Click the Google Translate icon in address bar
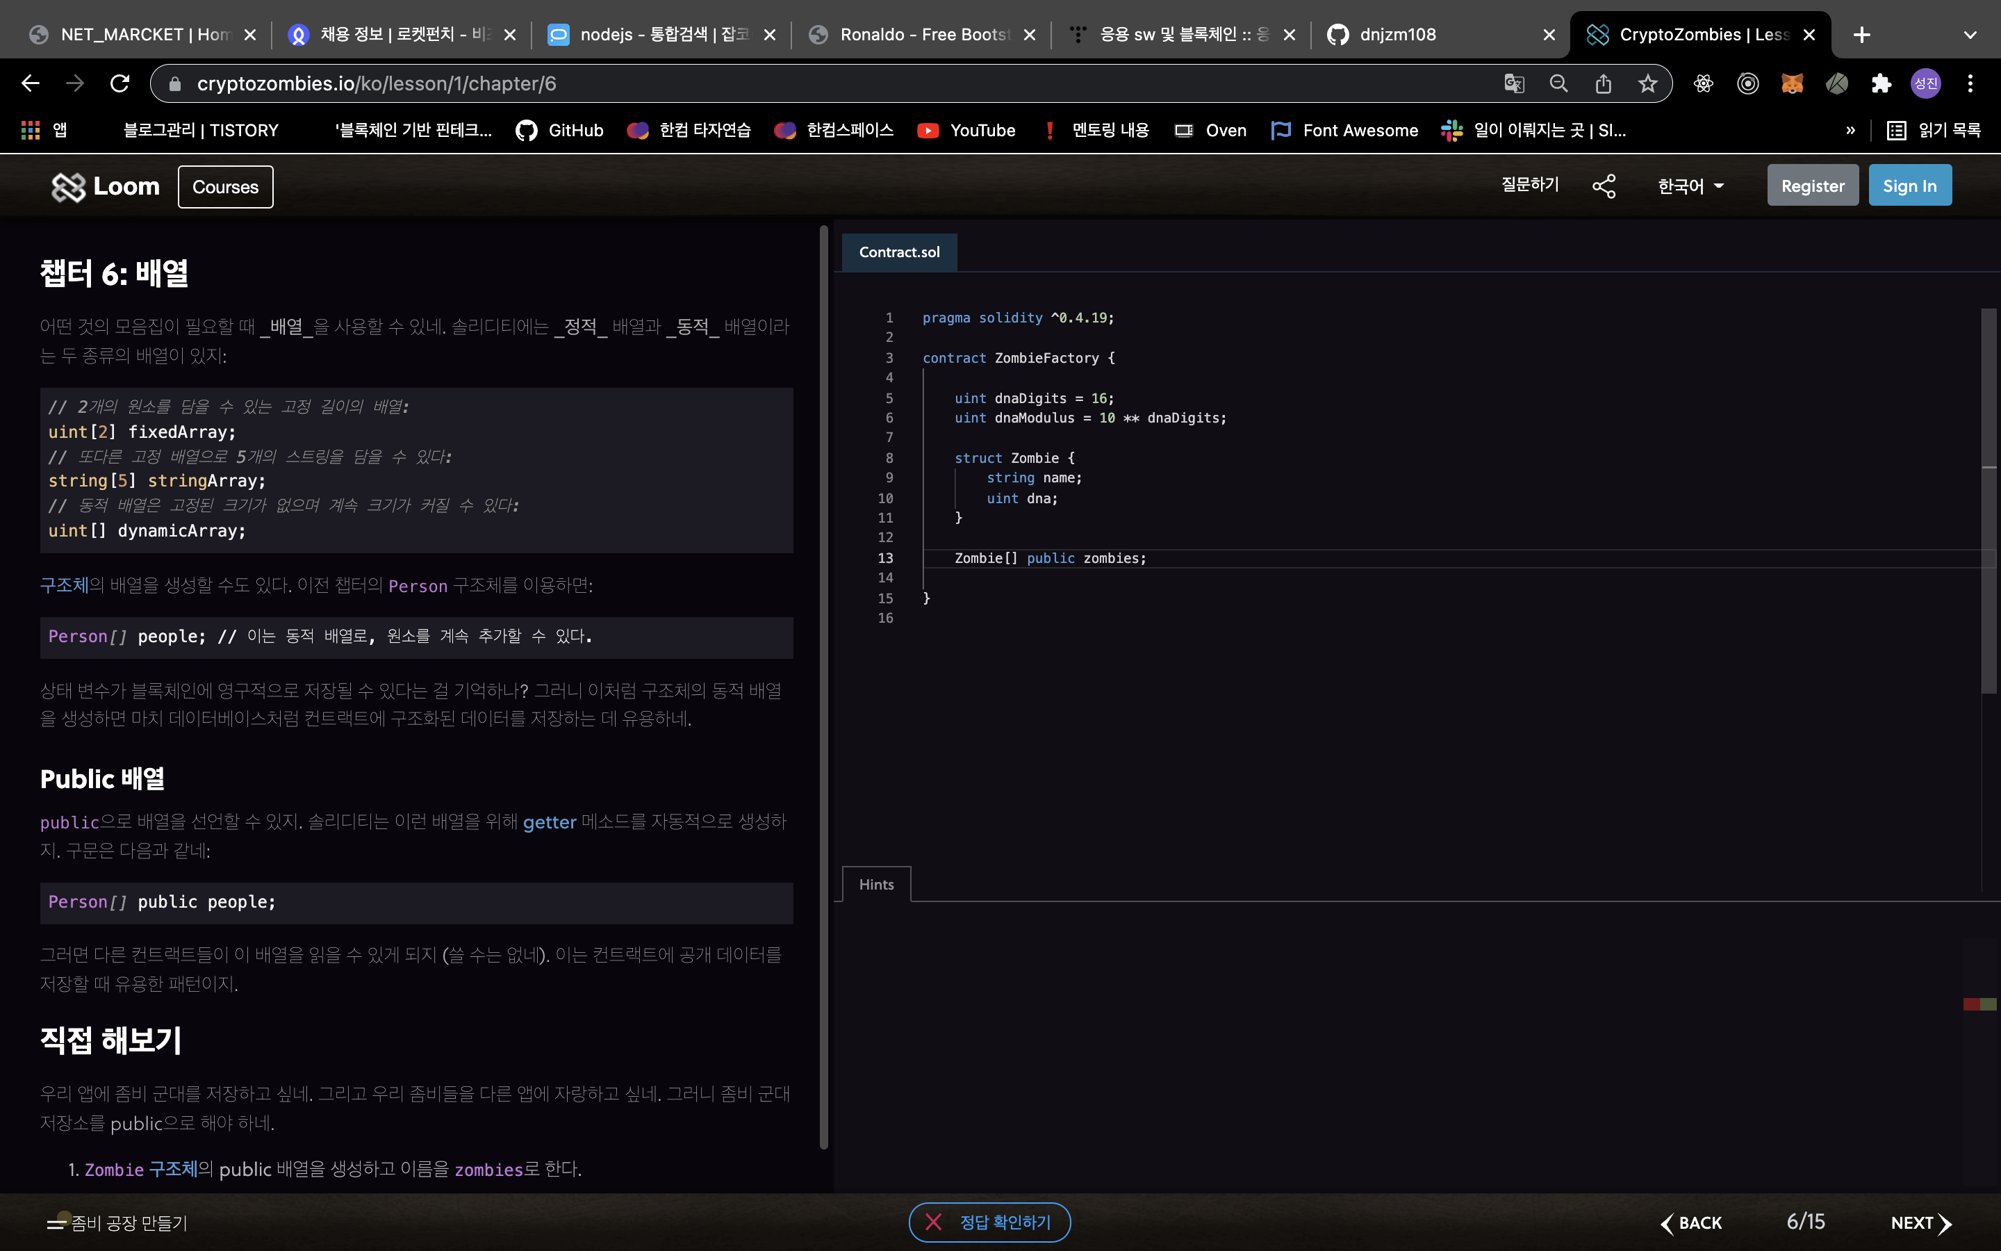 pos(1513,83)
